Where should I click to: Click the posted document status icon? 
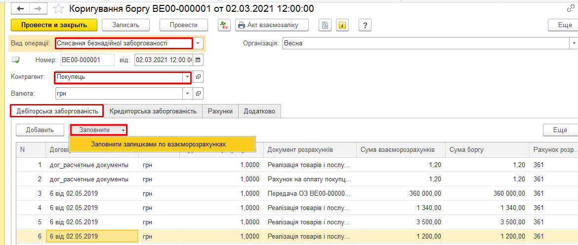click(16, 60)
